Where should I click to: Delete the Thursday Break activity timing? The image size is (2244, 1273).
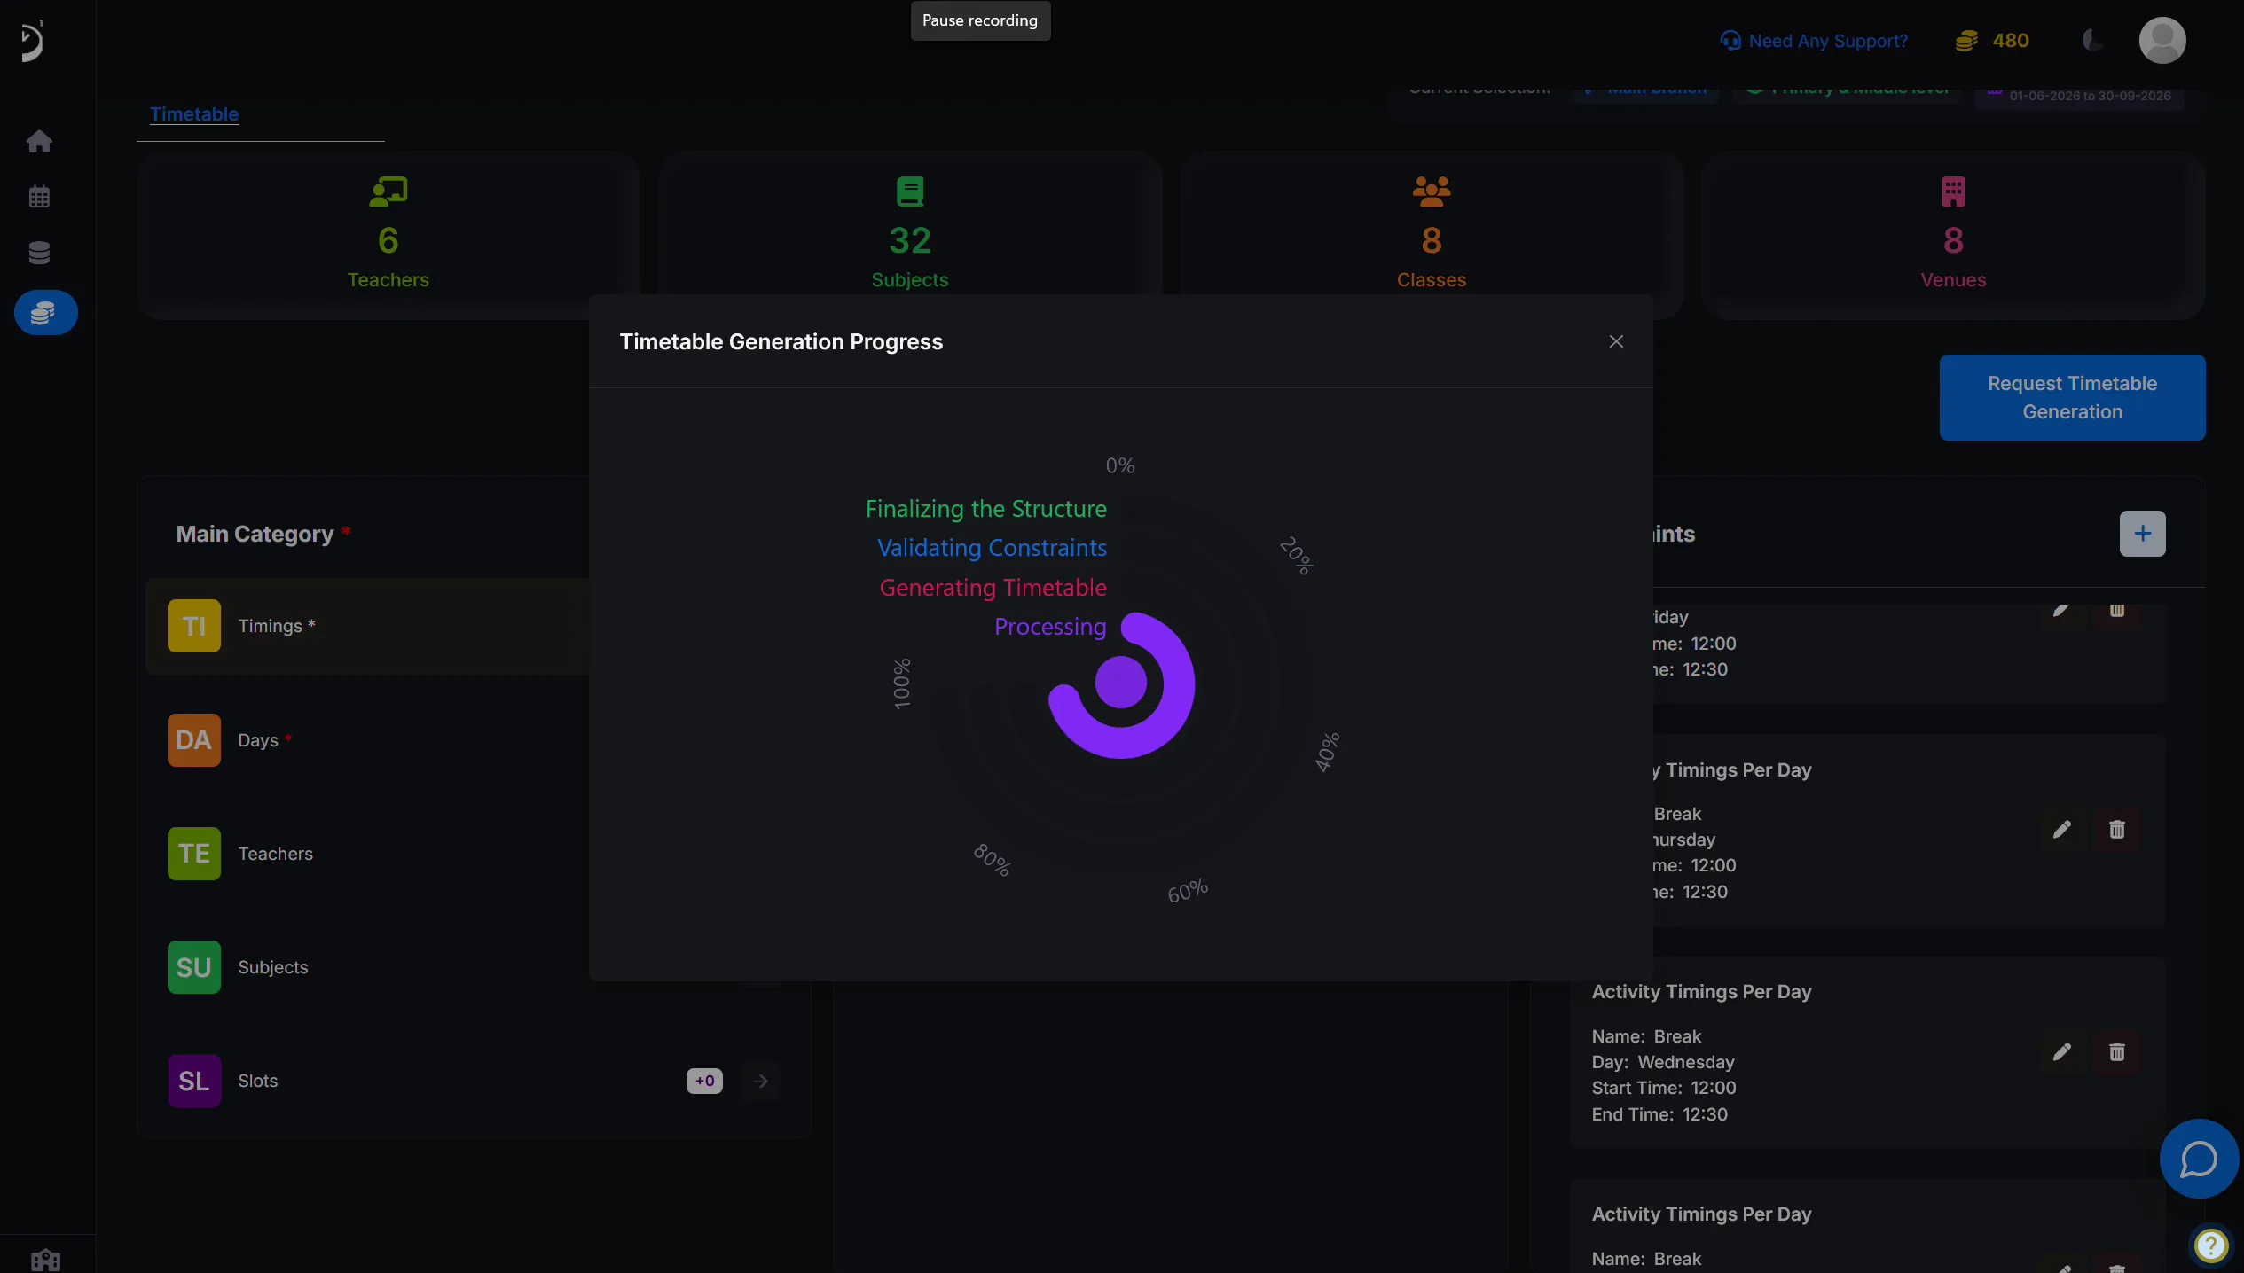tap(2117, 830)
